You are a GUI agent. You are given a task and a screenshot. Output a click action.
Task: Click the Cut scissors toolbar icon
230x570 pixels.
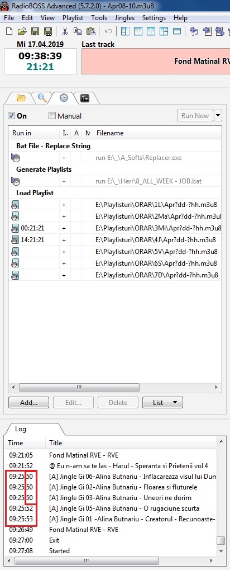[65, 32]
